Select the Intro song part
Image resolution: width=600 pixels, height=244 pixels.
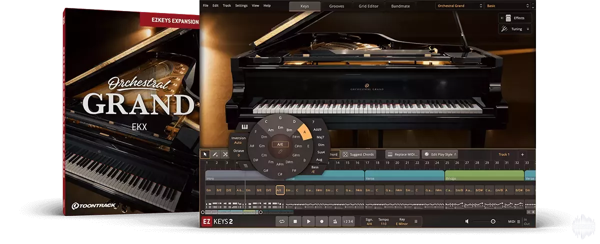coord(245,176)
